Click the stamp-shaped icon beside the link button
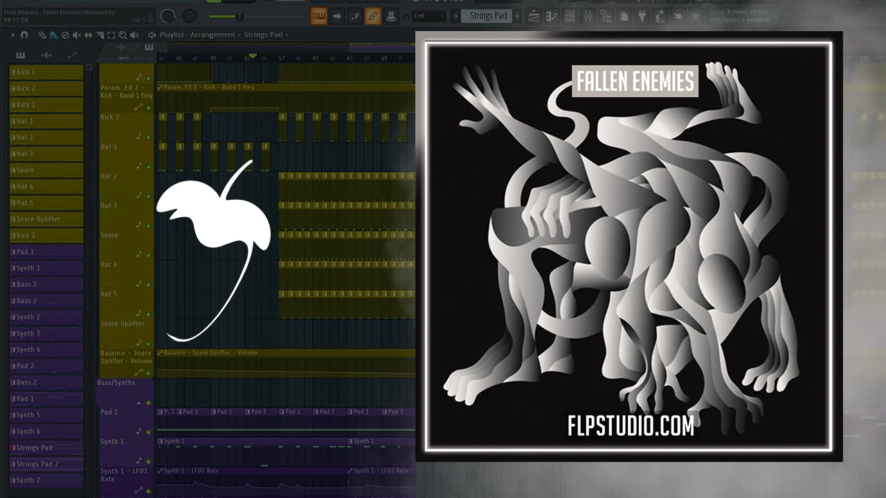The height and width of the screenshot is (498, 886). tap(391, 16)
